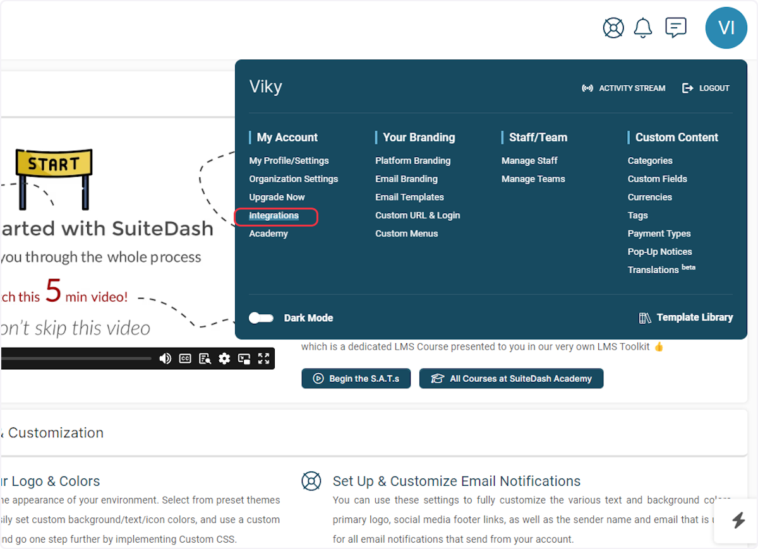Open Academy menu item

pos(268,234)
